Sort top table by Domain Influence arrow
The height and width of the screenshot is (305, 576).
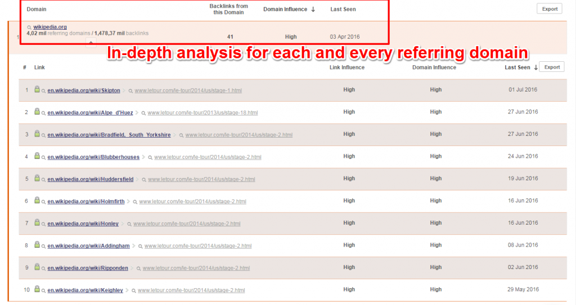click(313, 10)
